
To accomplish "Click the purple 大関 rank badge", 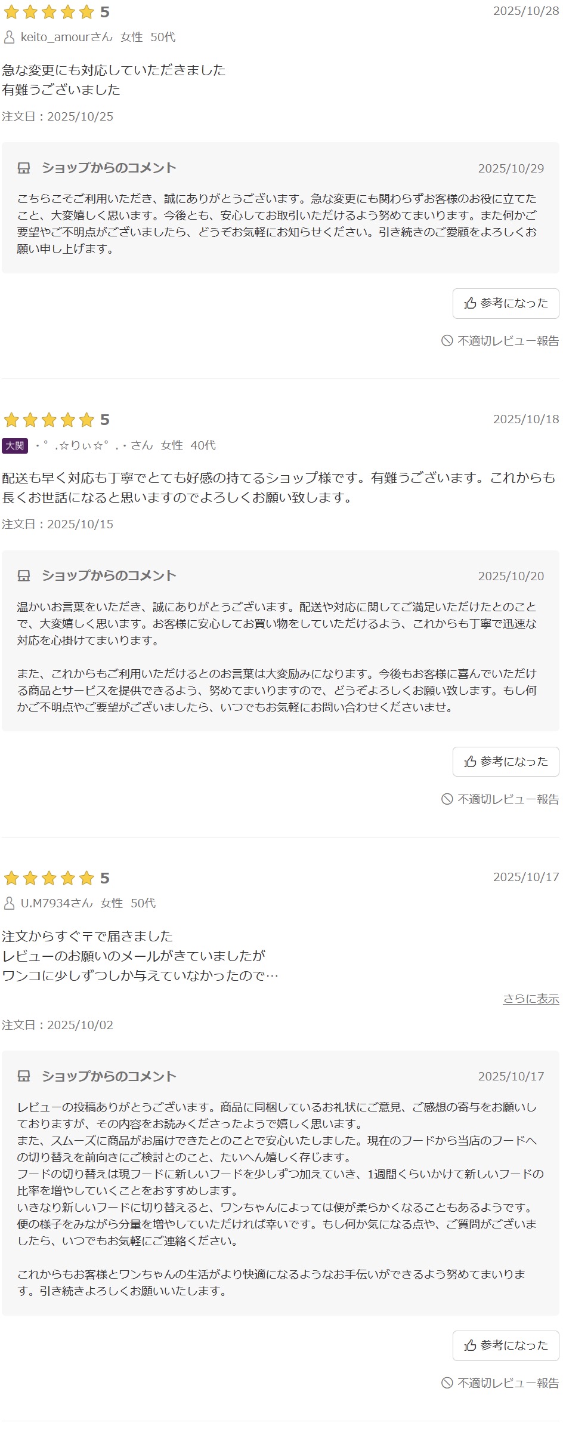I will (x=15, y=446).
